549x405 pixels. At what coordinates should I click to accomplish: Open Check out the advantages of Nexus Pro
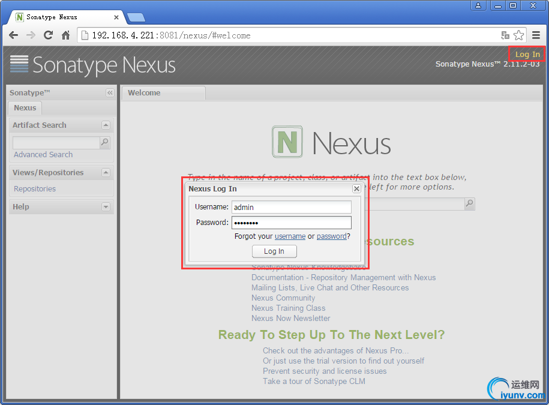point(336,351)
